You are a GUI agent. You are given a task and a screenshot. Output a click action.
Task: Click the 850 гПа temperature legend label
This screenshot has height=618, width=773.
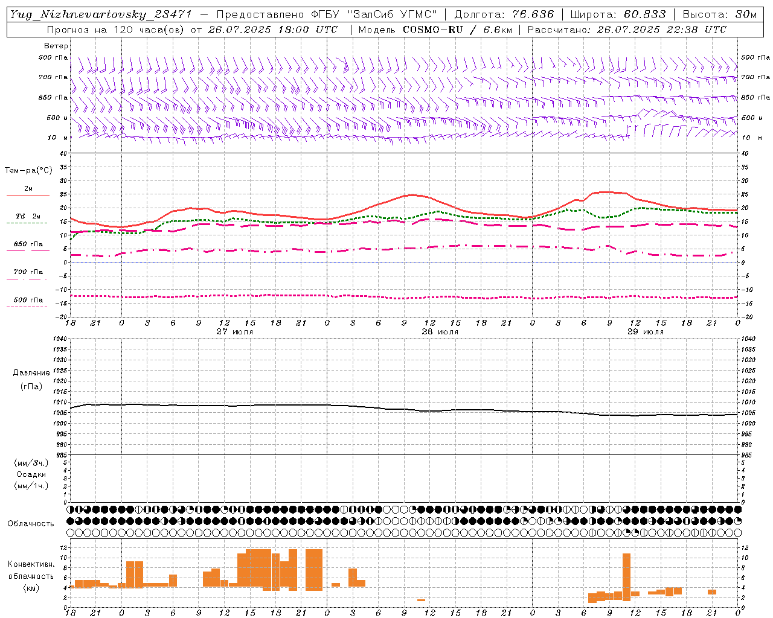click(x=28, y=244)
